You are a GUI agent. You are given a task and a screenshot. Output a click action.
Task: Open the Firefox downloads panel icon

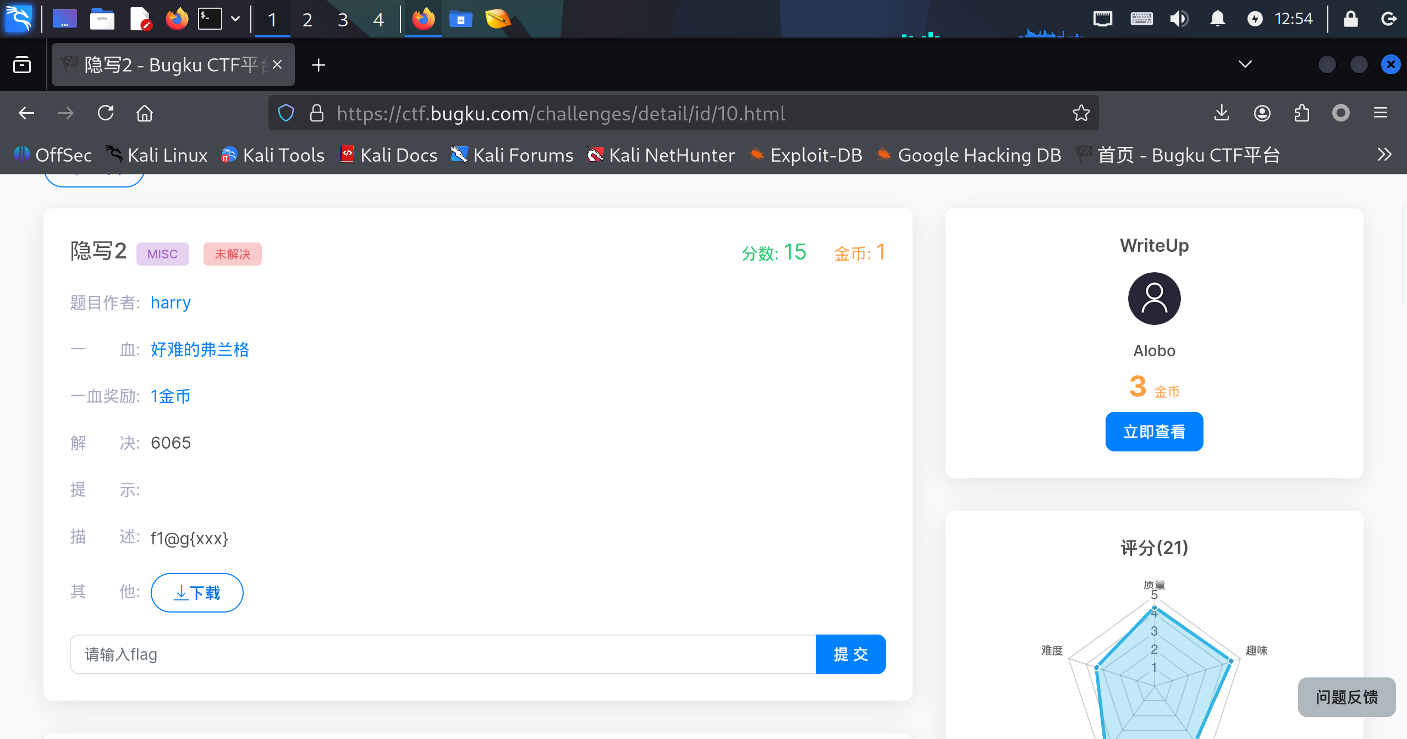[1222, 113]
